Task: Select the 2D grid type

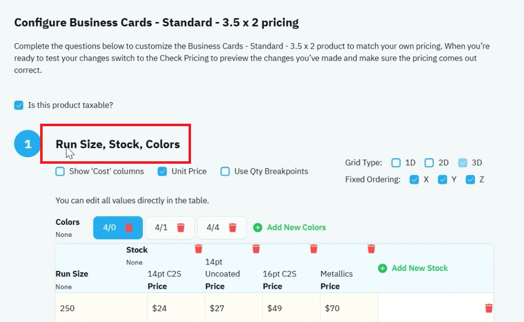Action: pos(429,163)
